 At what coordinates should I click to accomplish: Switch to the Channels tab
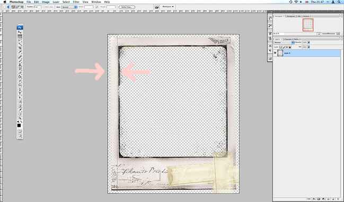[288, 39]
